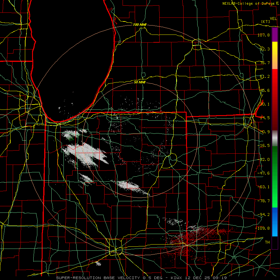Click the "SUPER-RESOLUTION BASE VELOCITY" caption text
The height and width of the screenshot is (280, 280).
click(x=99, y=278)
